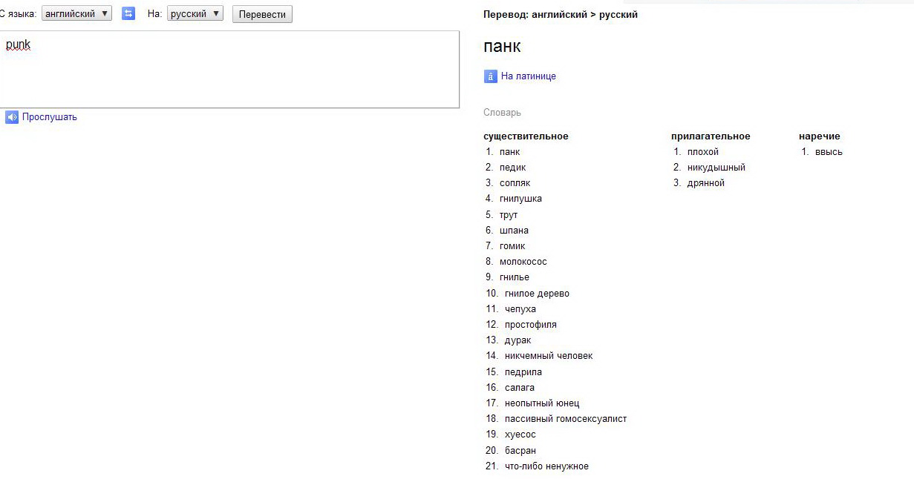This screenshot has width=914, height=479.
Task: Select noun translation "молокосос"
Action: (x=523, y=262)
